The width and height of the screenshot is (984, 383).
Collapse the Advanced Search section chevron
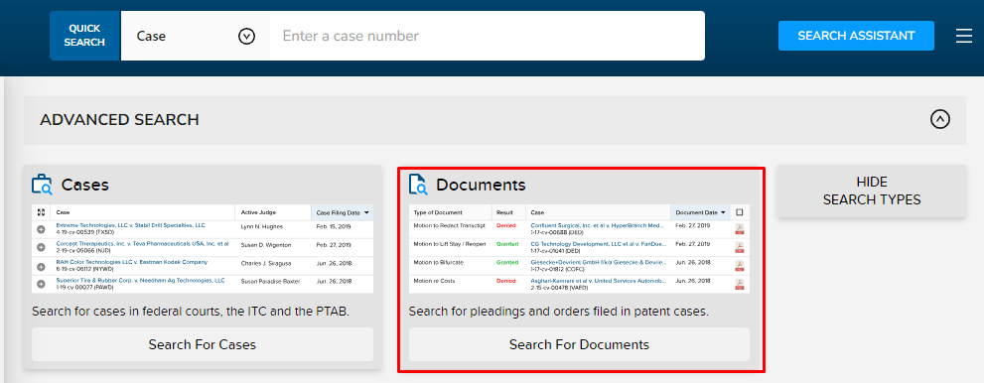[939, 119]
